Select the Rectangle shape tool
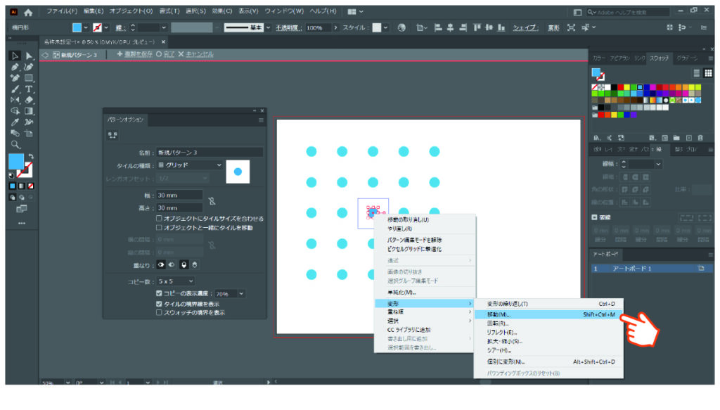The image size is (720, 410). pos(29,78)
